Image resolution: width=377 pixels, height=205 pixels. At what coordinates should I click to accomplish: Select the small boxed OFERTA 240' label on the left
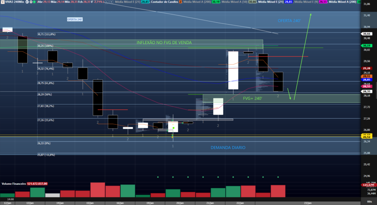tap(75, 19)
